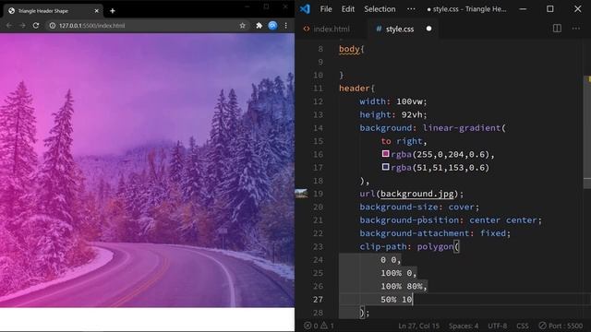Open the File menu

(x=326, y=9)
